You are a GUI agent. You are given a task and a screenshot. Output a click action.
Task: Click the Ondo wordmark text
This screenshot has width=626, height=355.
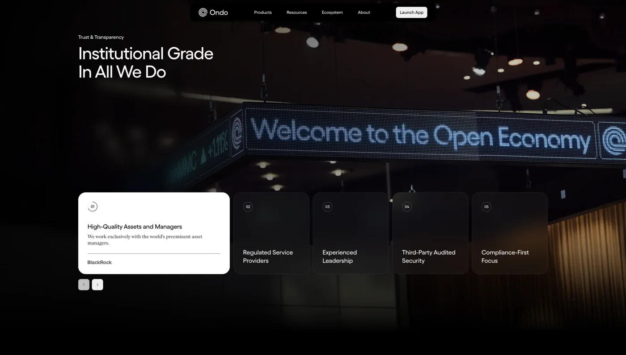(x=219, y=12)
